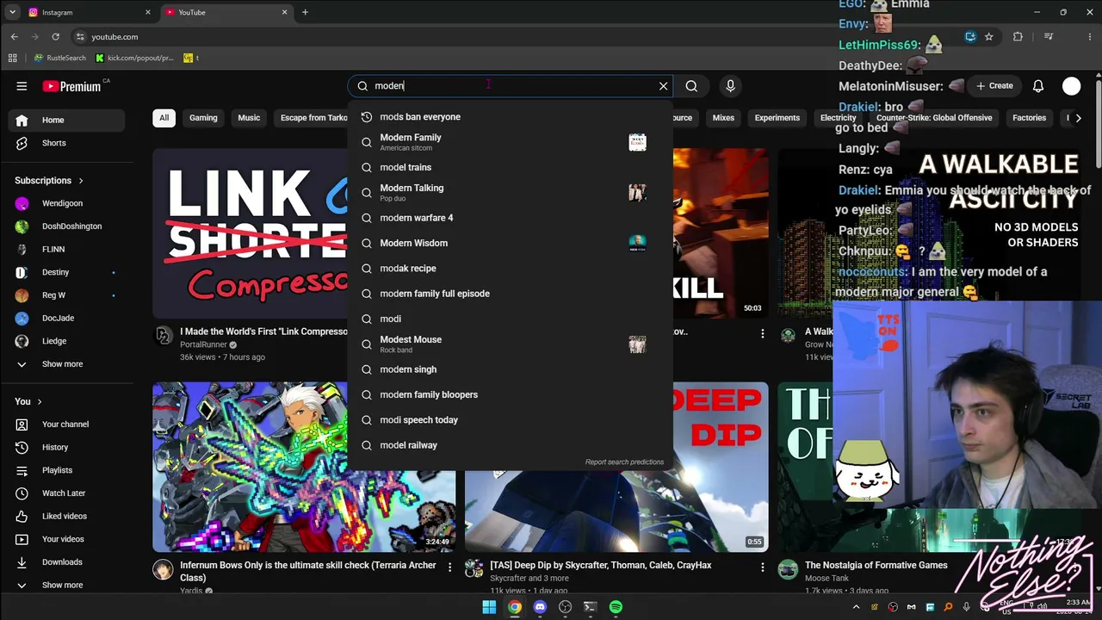The image size is (1102, 620).
Task: Select the Music filter chip
Action: click(x=249, y=118)
